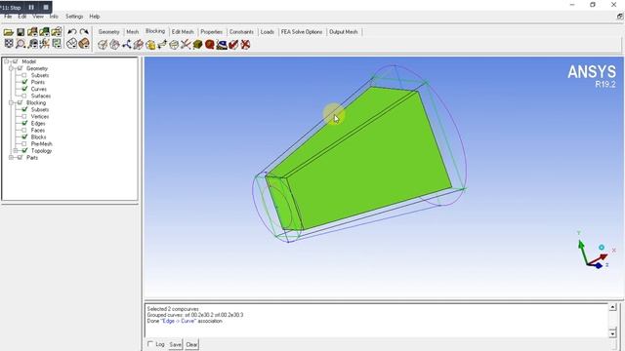This screenshot has width=625, height=351.
Task: Switch to the Geometry tab
Action: point(108,32)
